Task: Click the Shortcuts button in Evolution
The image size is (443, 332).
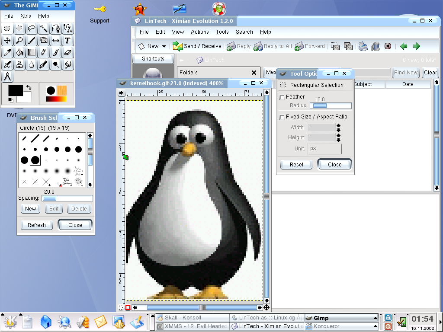Action: [153, 59]
